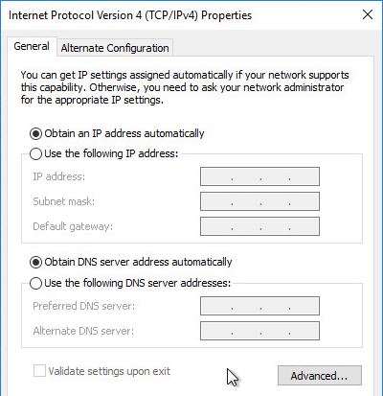Close the TCP/IPv4 Properties dialog

point(368,14)
